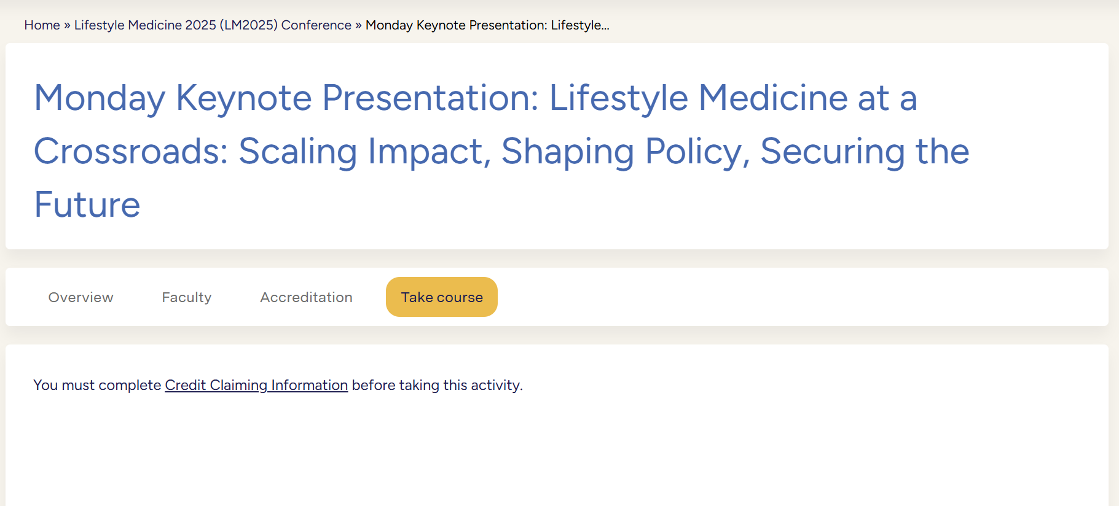Image resolution: width=1119 pixels, height=506 pixels.
Task: Open the Faculty tab
Action: 186,297
